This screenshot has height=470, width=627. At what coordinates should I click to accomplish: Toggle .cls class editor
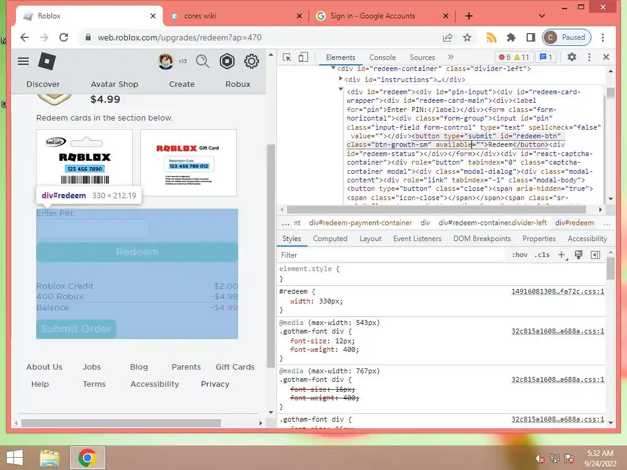(x=542, y=255)
